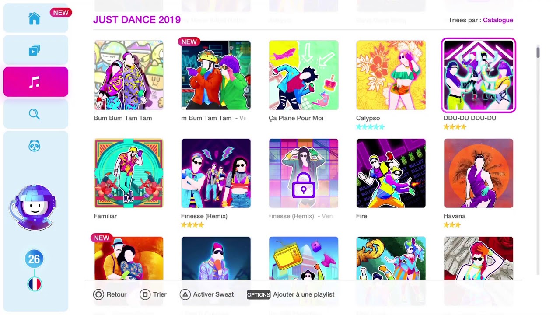This screenshot has width=560, height=315.
Task: Select the Fire song cover
Action: (391, 173)
